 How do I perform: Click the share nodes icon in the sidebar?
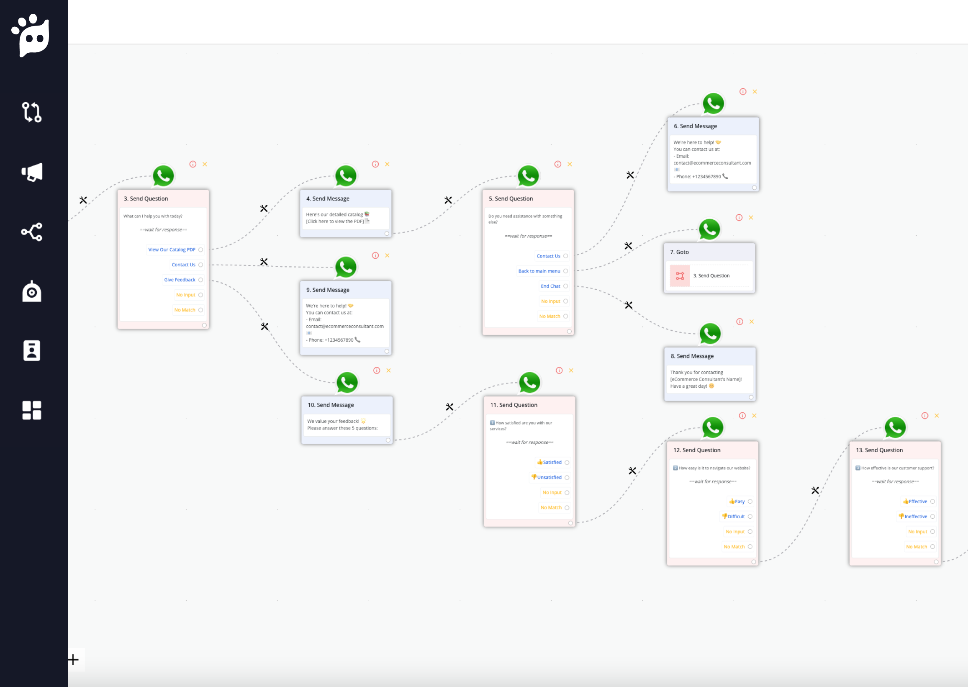tap(32, 232)
